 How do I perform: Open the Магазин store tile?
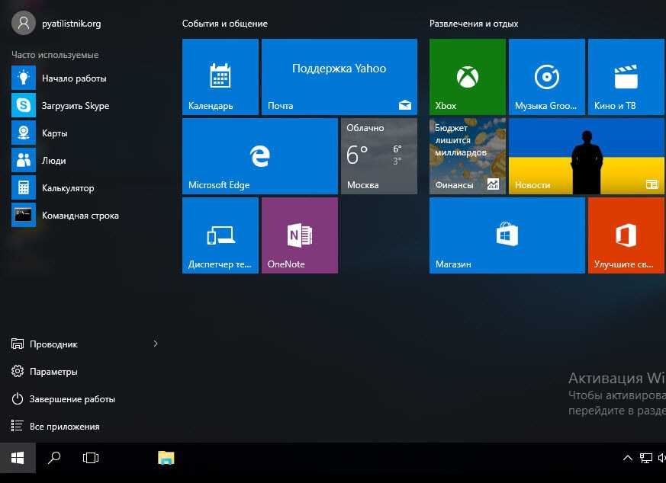pos(507,235)
